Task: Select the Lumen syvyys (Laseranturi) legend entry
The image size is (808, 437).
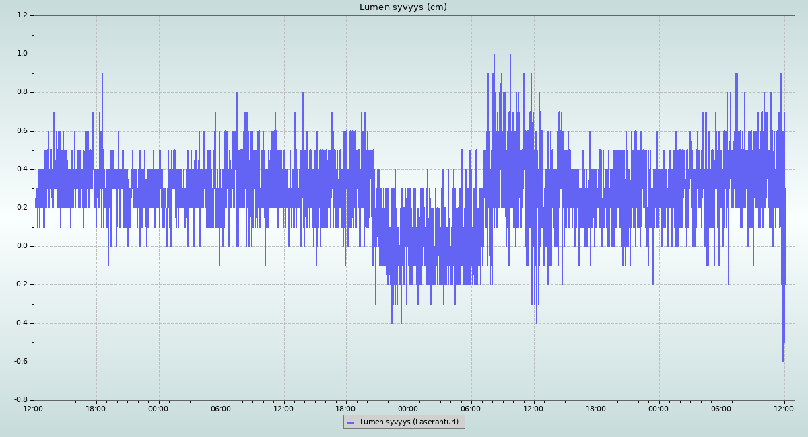Action: point(409,422)
